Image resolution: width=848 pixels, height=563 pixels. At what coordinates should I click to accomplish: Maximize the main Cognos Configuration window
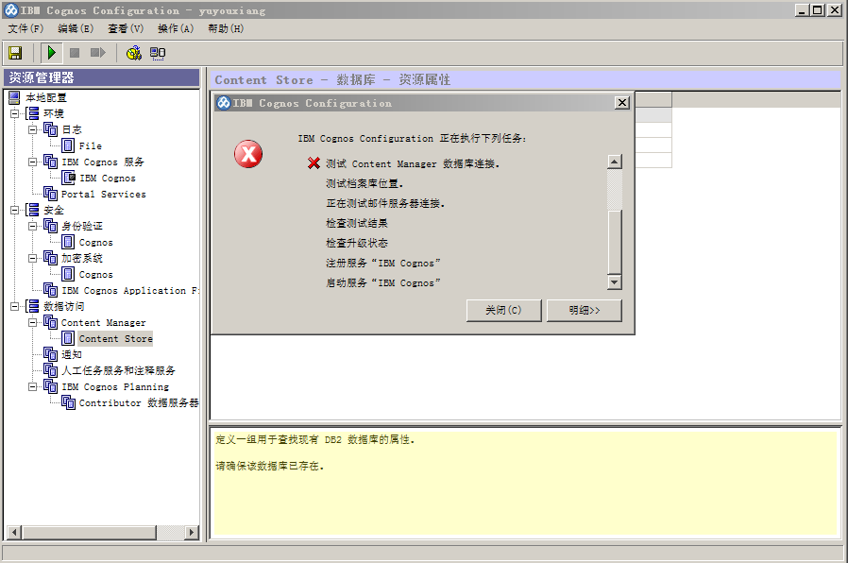(818, 9)
